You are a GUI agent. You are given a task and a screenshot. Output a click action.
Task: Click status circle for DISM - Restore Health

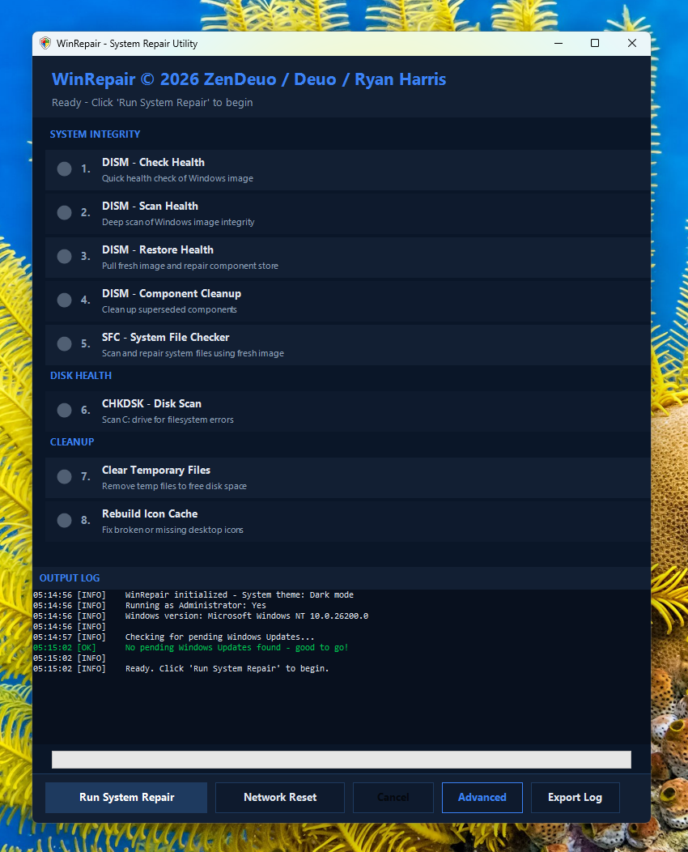click(x=64, y=257)
